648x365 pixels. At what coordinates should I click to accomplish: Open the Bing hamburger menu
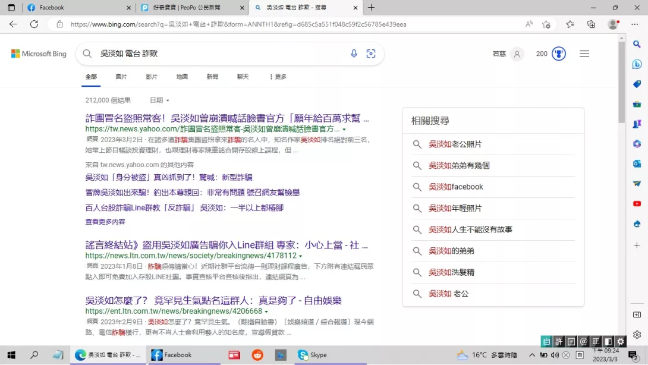[584, 54]
